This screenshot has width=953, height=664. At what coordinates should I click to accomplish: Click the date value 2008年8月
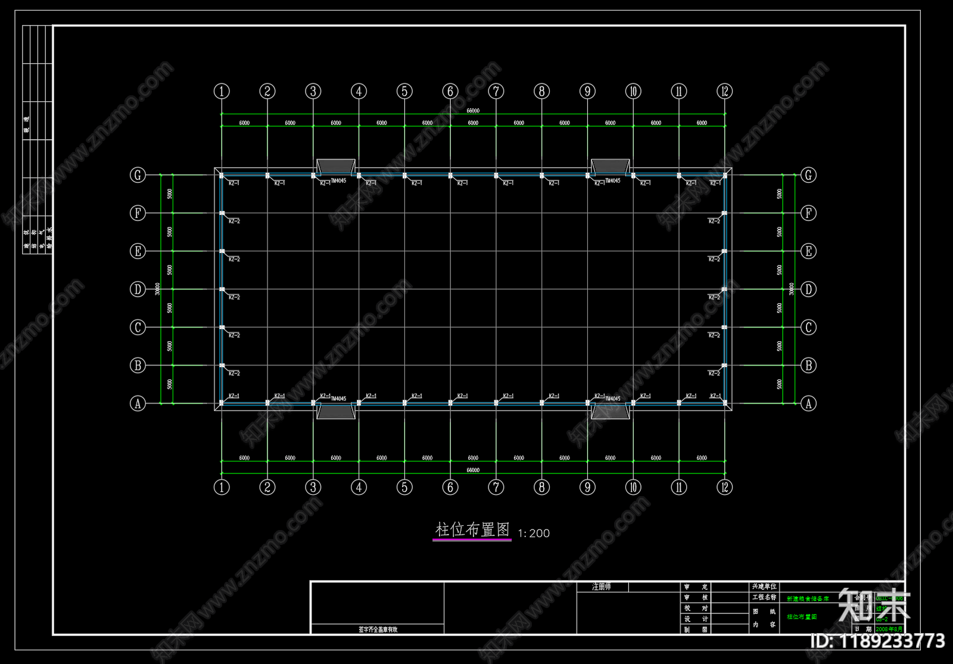[x=889, y=629]
